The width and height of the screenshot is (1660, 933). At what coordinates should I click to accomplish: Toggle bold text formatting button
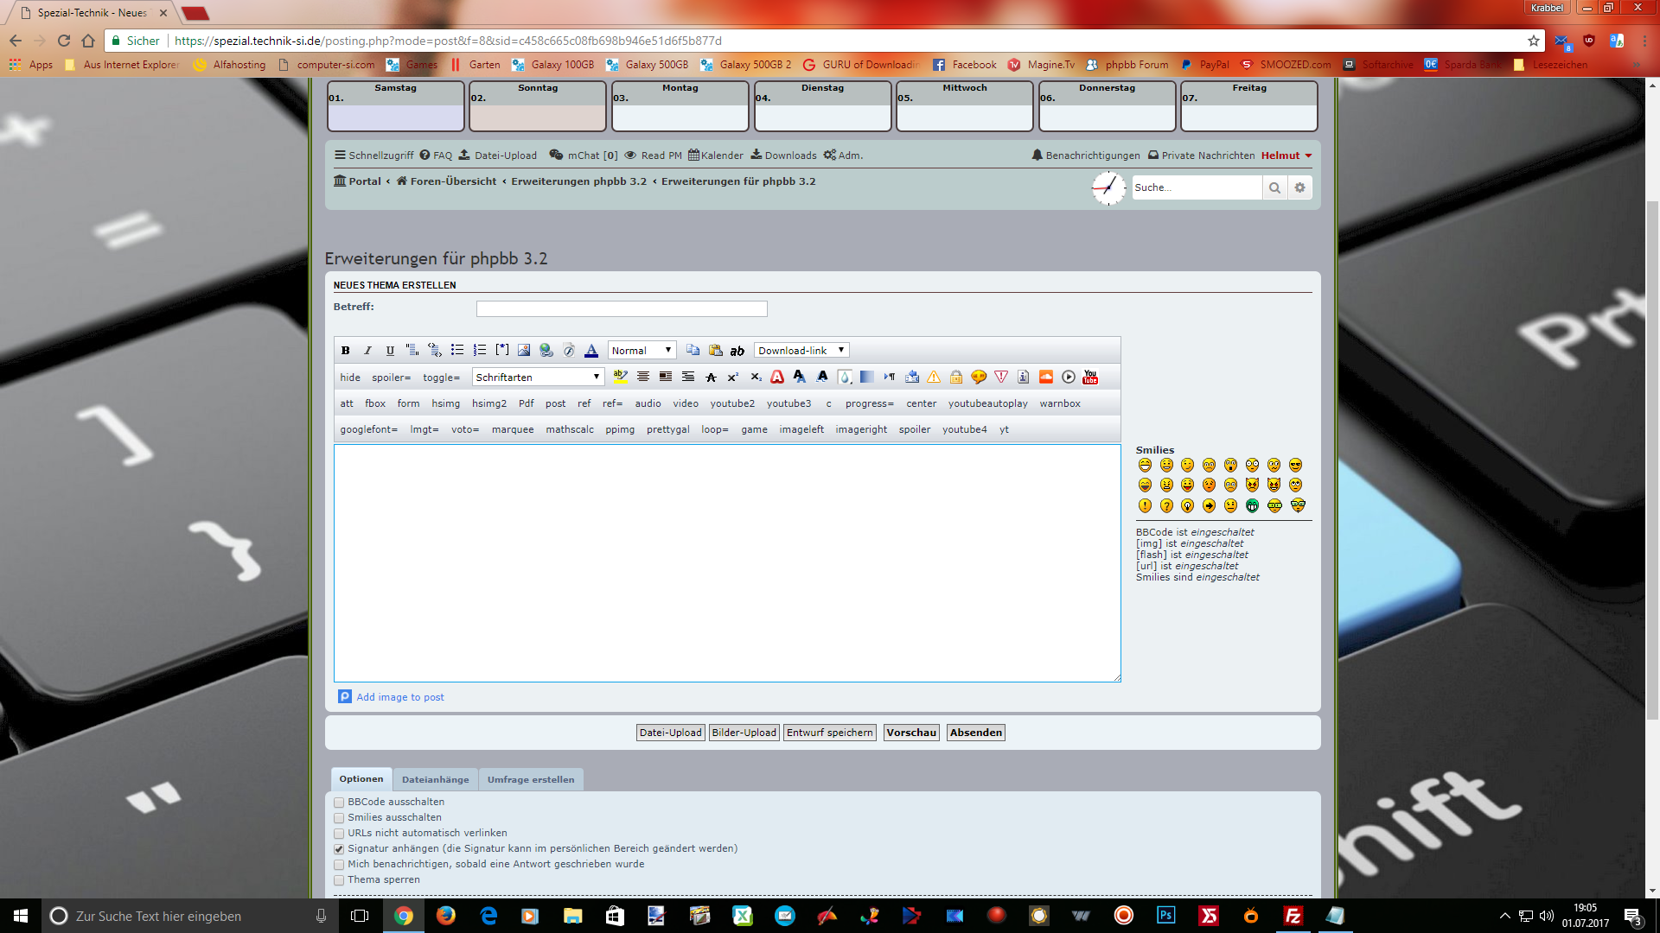tap(346, 351)
